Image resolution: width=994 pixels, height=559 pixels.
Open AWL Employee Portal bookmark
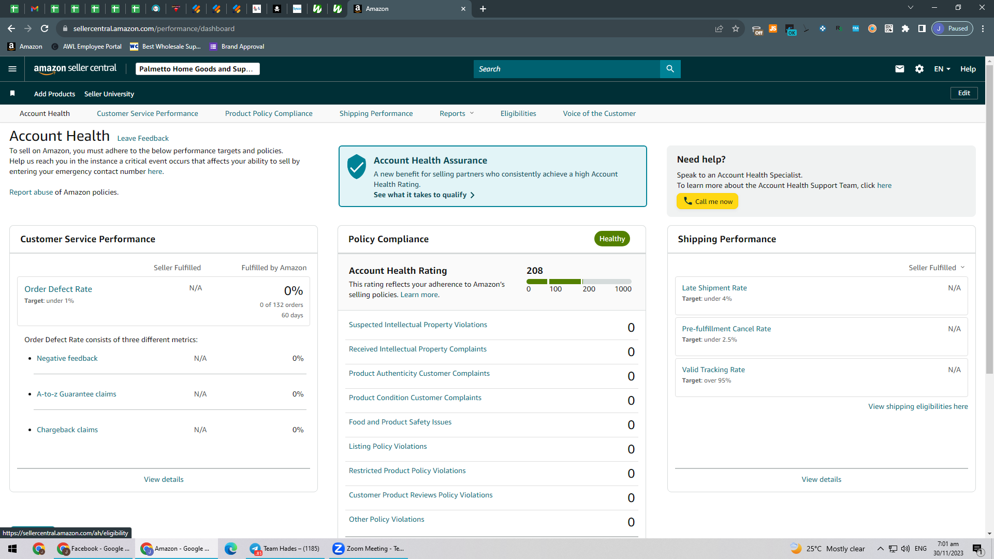(x=86, y=47)
